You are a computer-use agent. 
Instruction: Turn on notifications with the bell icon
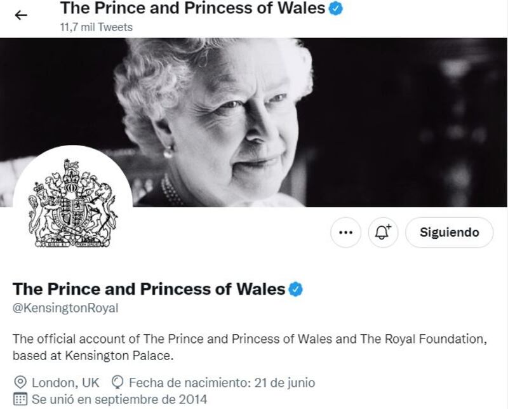pos(383,232)
